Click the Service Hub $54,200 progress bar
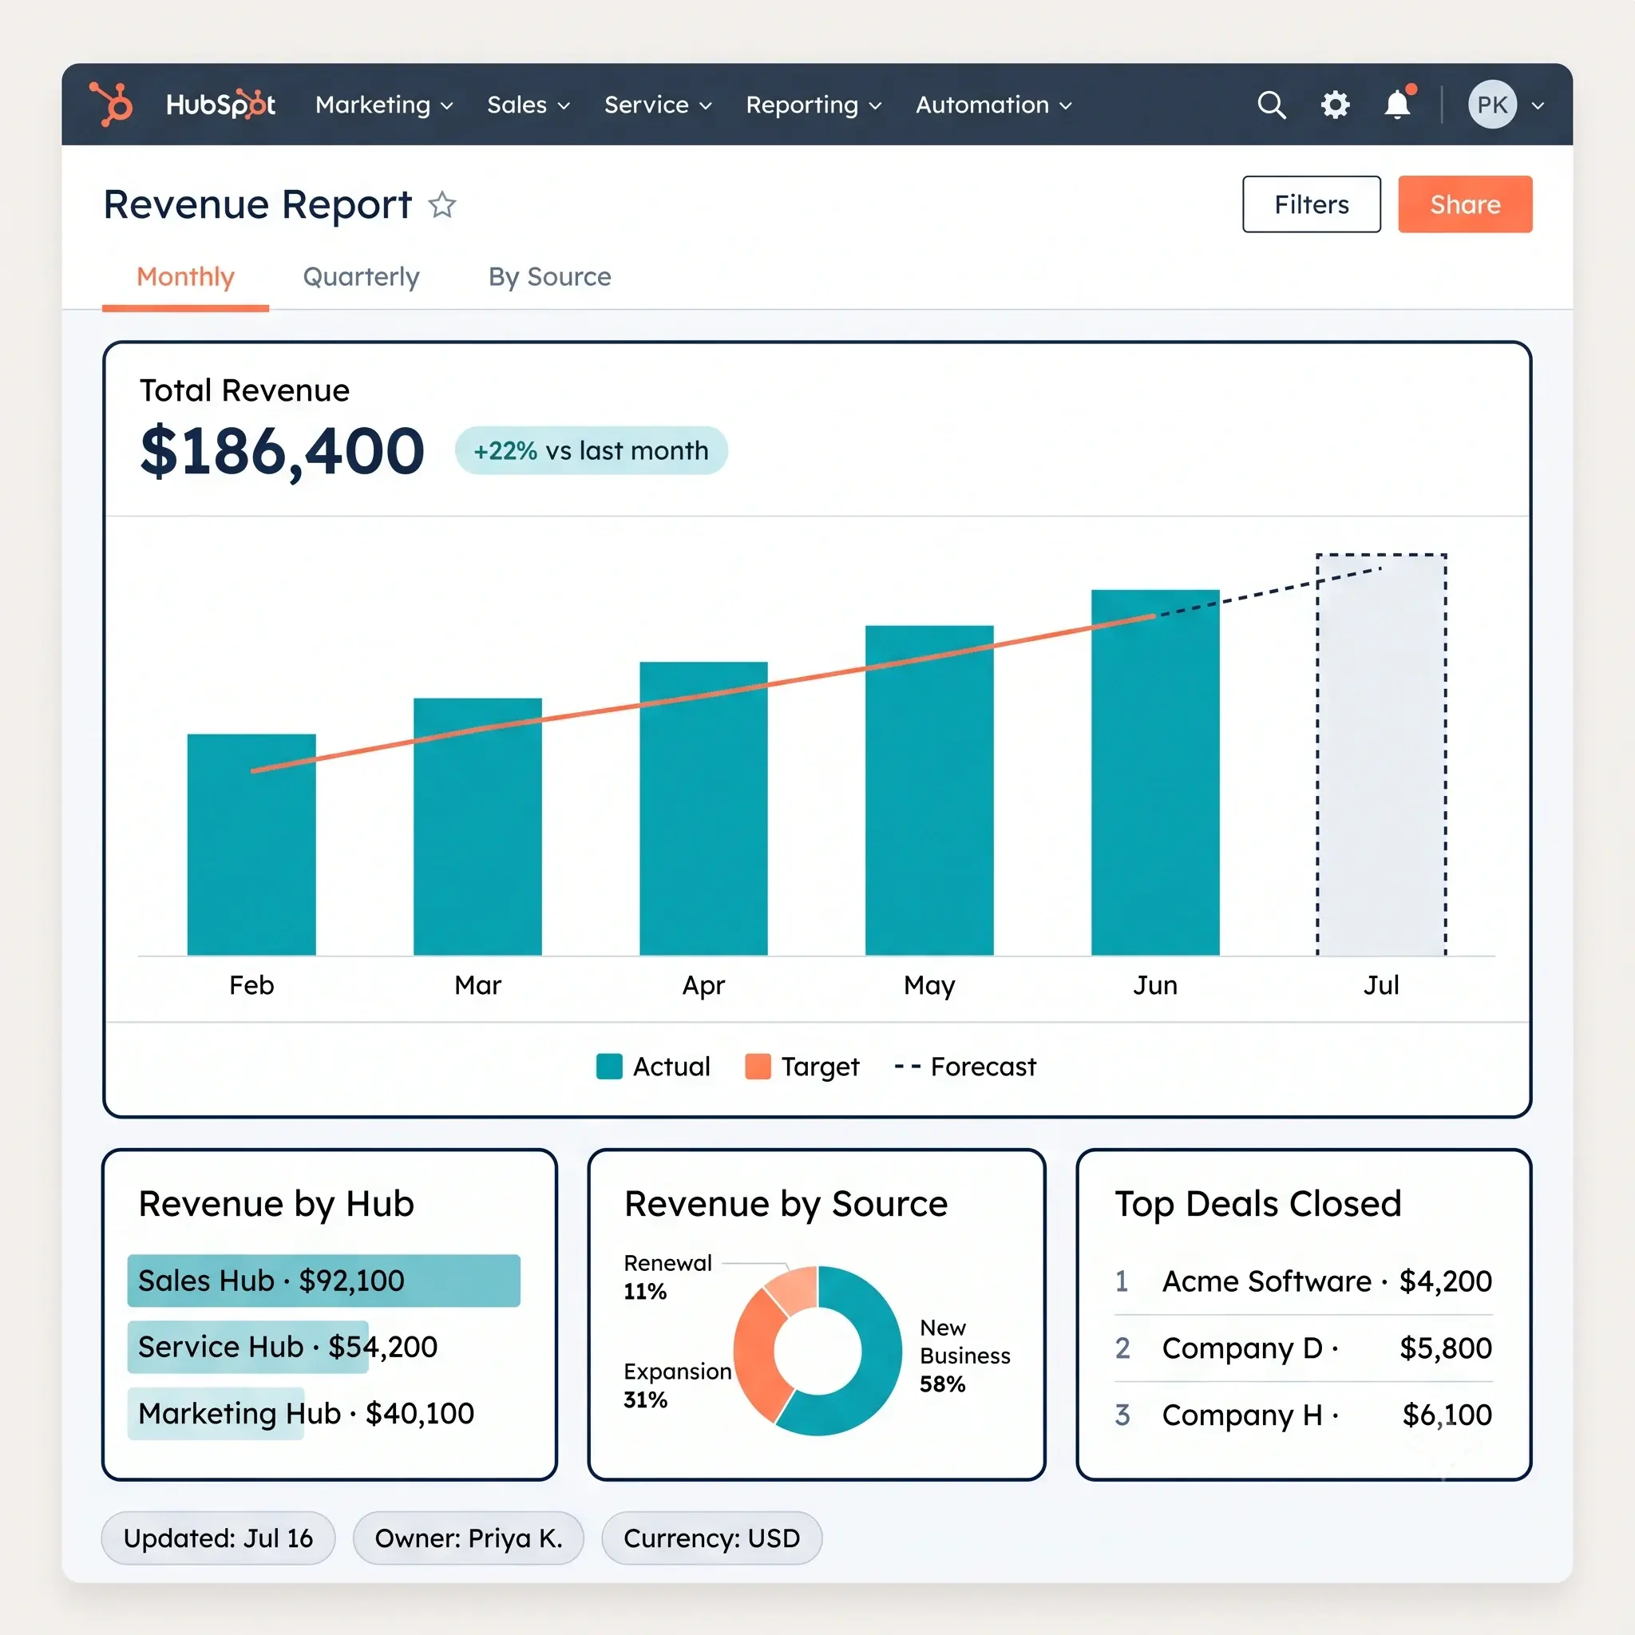The image size is (1635, 1635). [x=248, y=1347]
